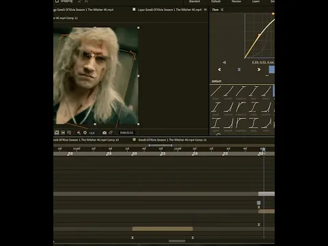Select the light gray layer bar at playhead

click(x=266, y=194)
